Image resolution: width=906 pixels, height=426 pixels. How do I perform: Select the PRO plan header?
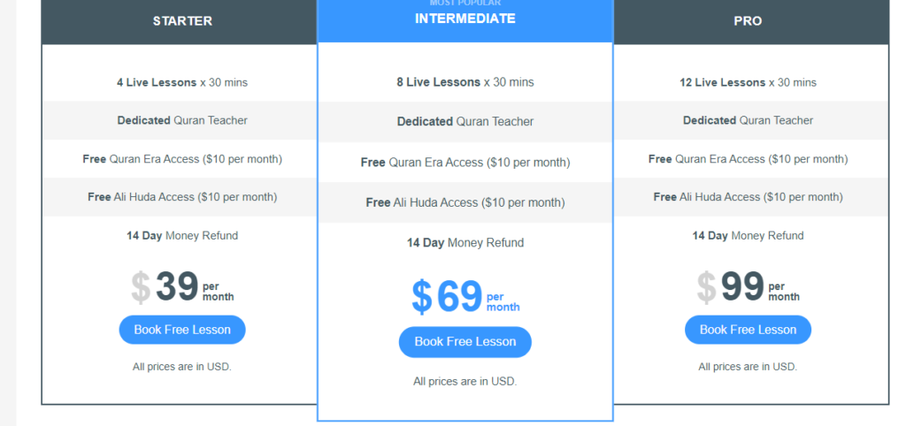(x=748, y=21)
